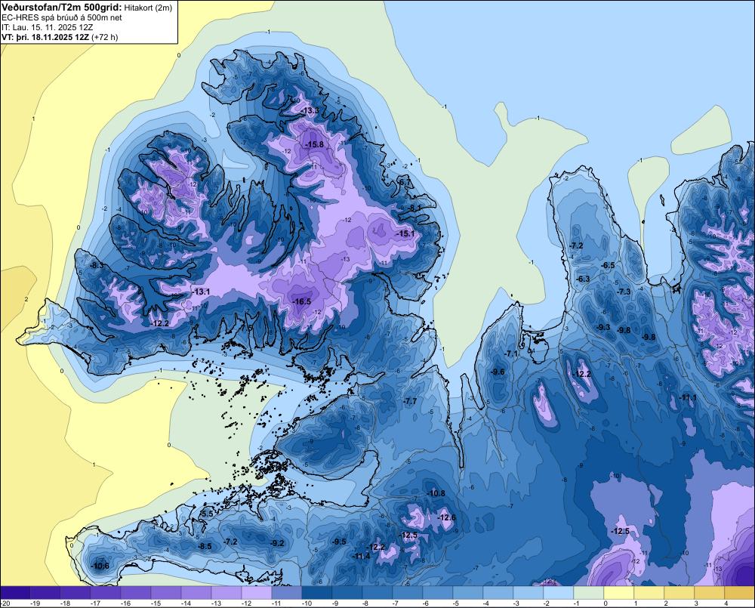Click the -12.6 temperature label

click(447, 517)
